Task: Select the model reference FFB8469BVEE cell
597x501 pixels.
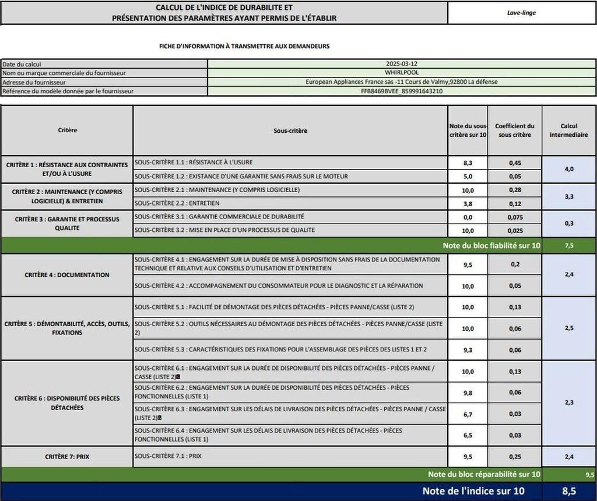Action: point(402,91)
